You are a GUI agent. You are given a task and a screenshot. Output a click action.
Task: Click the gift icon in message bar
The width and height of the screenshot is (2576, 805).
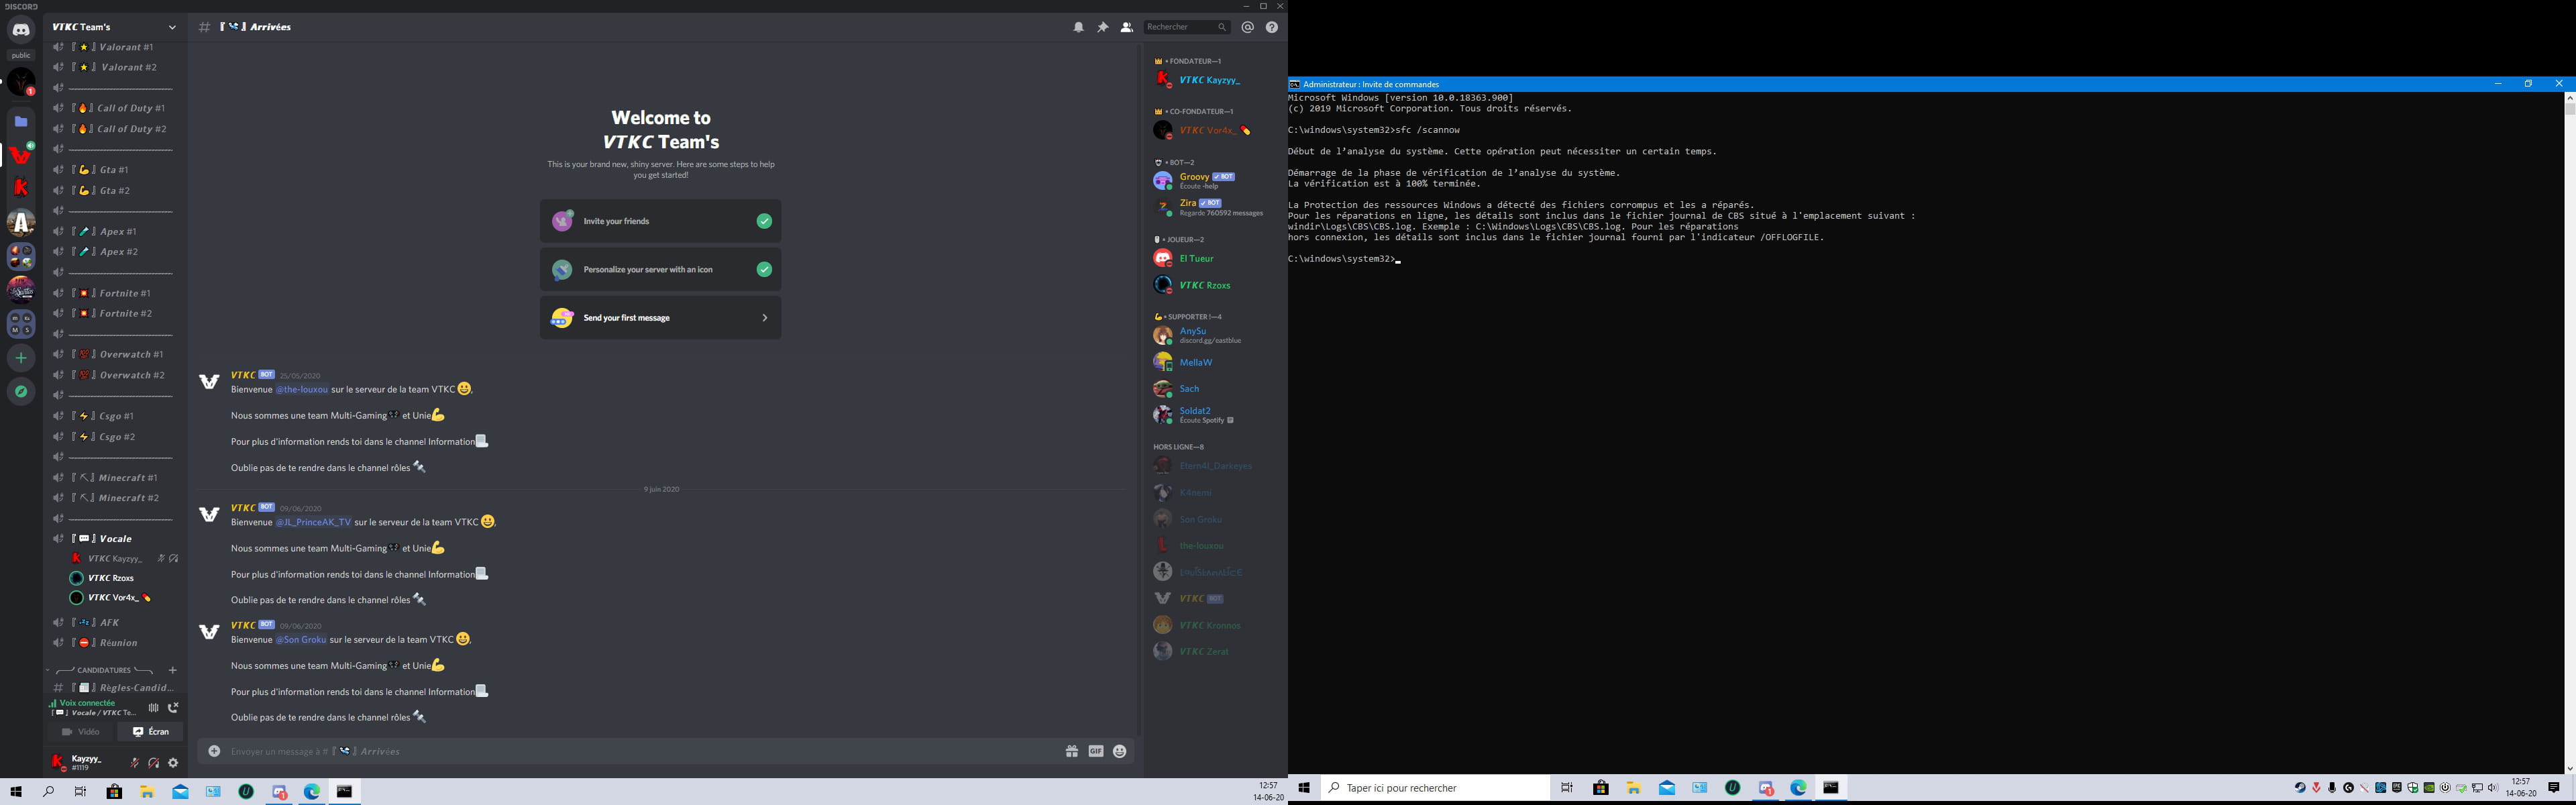(1072, 751)
